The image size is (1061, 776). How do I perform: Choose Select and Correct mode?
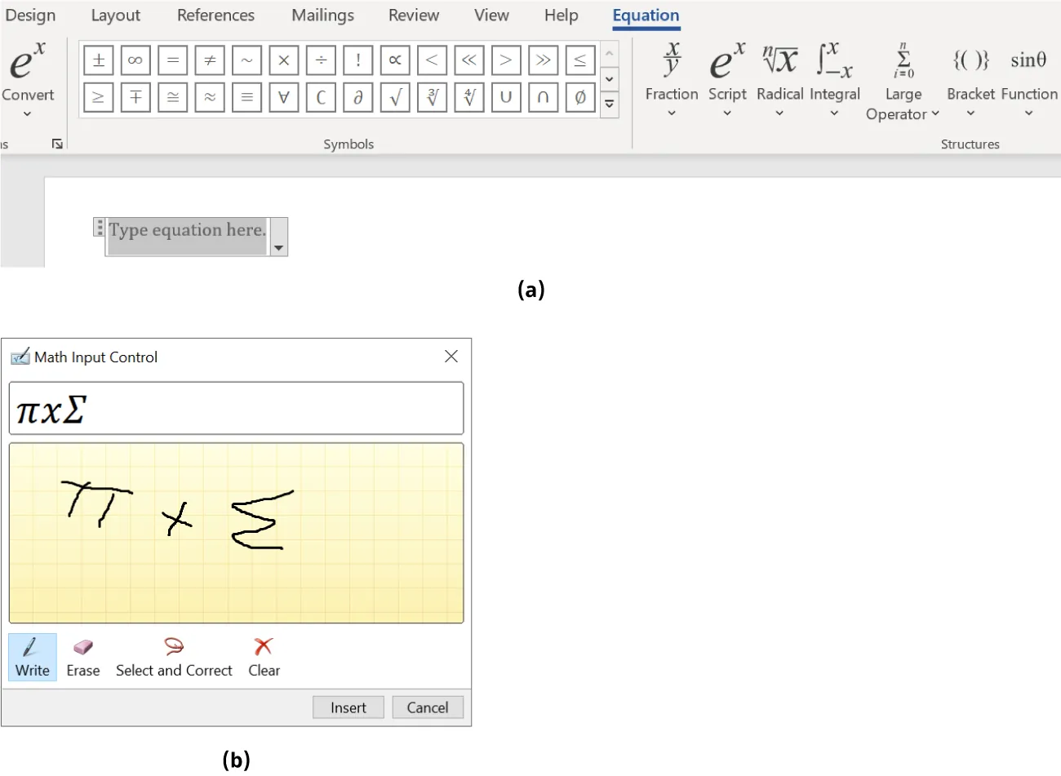174,656
